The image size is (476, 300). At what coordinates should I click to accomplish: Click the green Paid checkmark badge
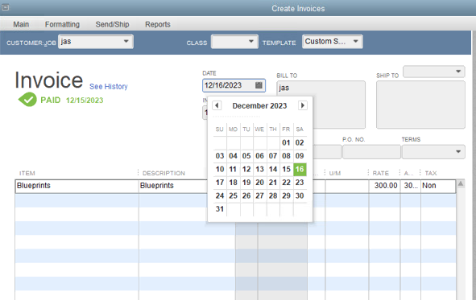click(x=27, y=100)
